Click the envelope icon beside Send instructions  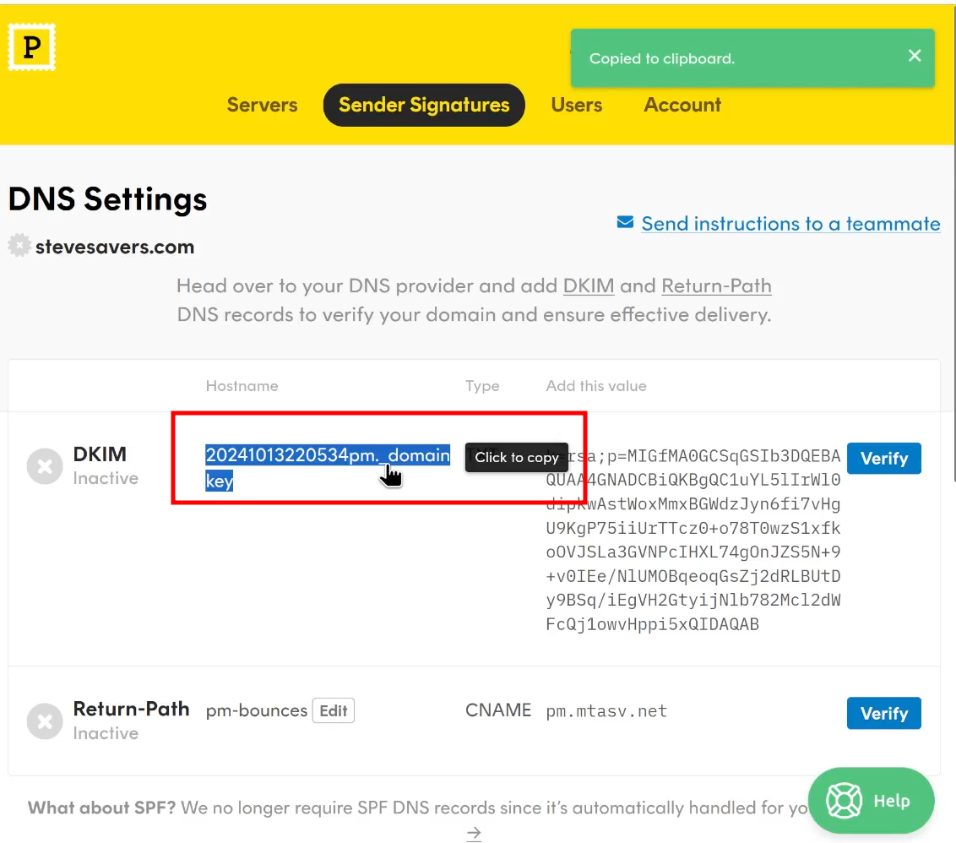[625, 222]
